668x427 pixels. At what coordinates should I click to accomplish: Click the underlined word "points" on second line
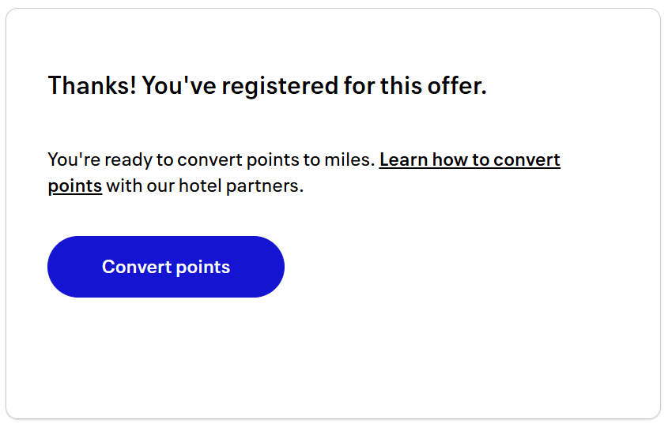click(75, 187)
